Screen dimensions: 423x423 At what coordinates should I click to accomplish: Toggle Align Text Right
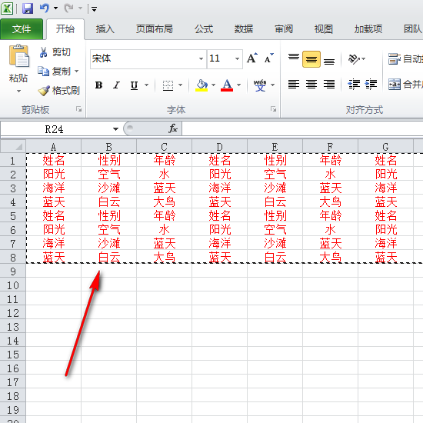[329, 85]
